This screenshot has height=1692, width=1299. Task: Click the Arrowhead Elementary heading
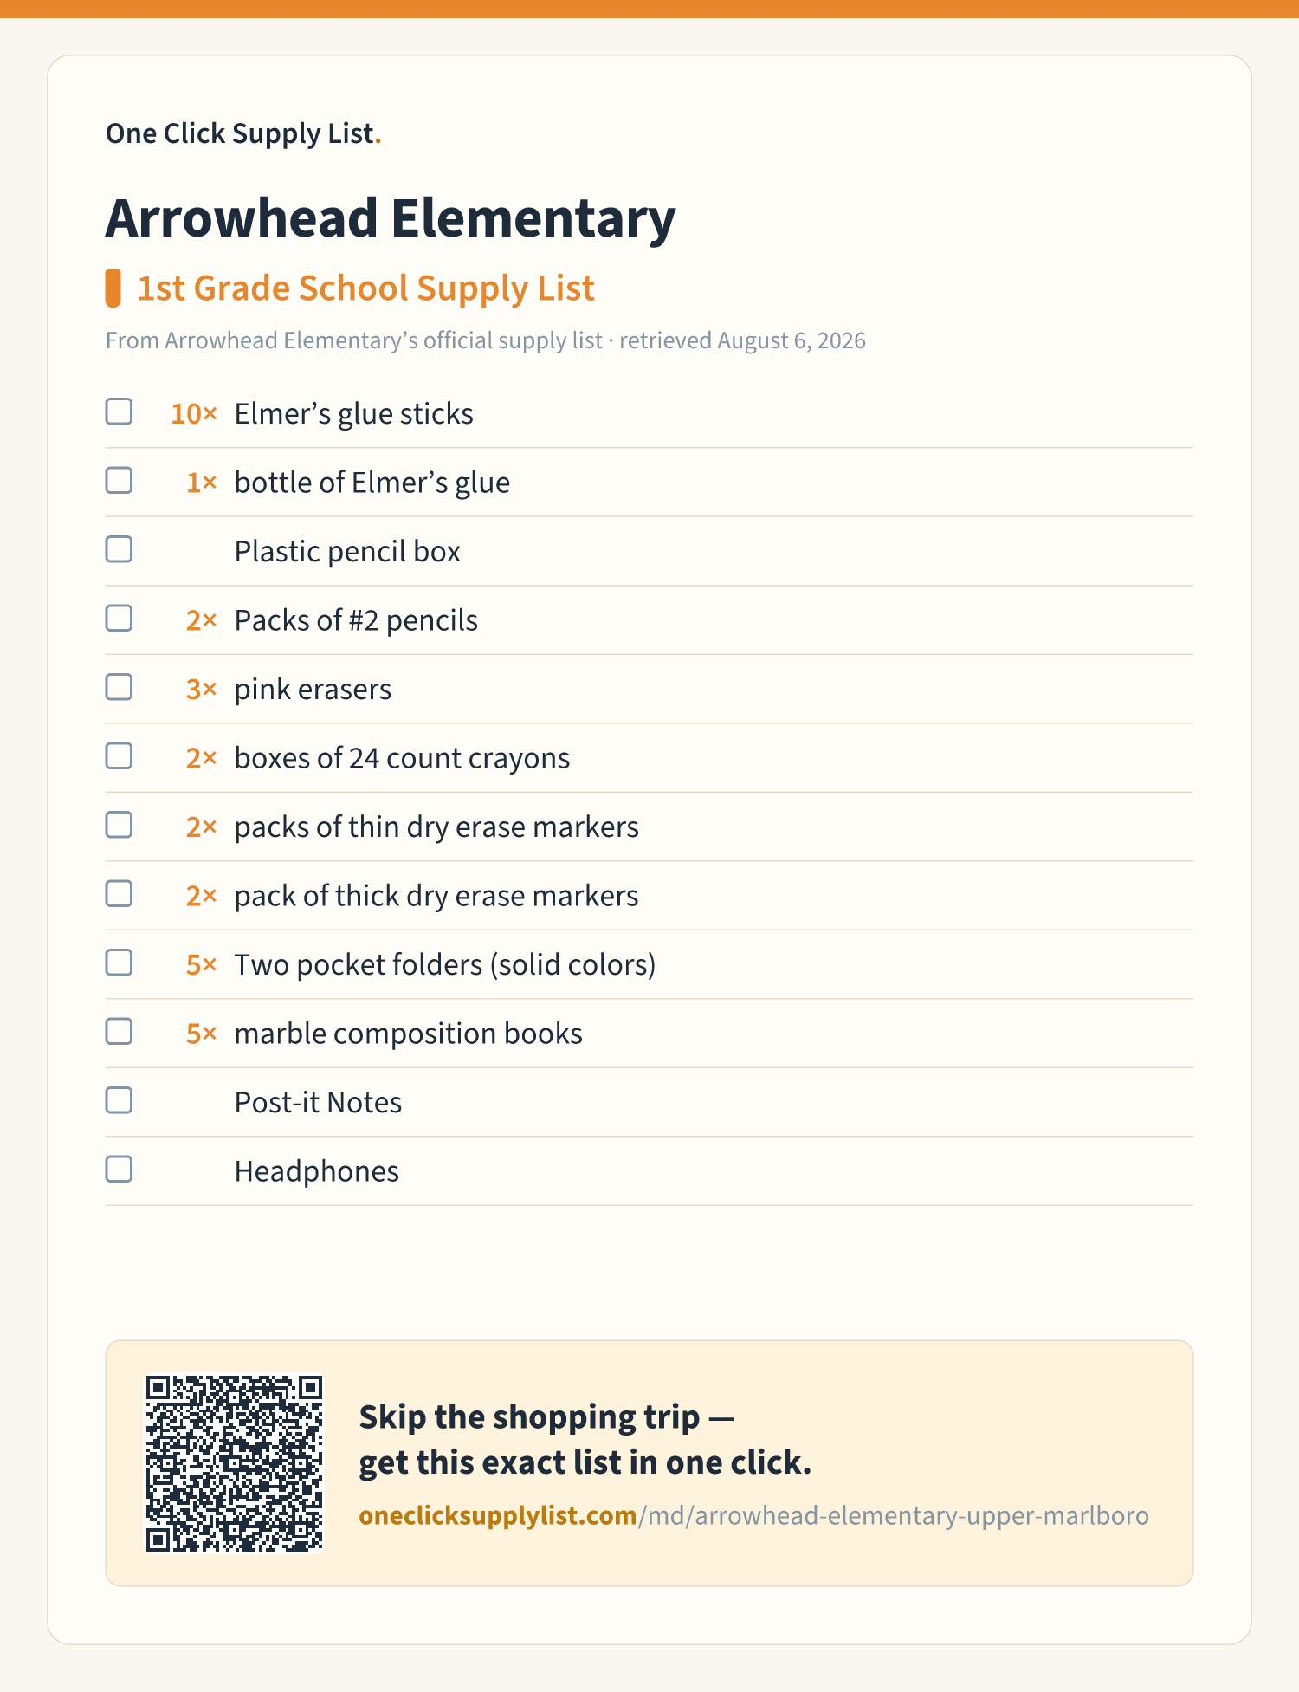[x=391, y=218]
